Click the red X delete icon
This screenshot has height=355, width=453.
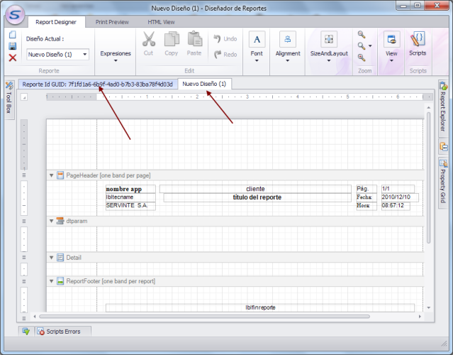tap(12, 58)
